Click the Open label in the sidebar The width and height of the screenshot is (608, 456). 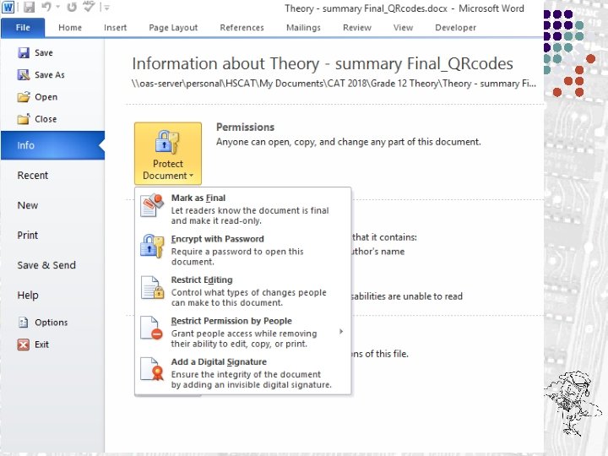pos(46,97)
